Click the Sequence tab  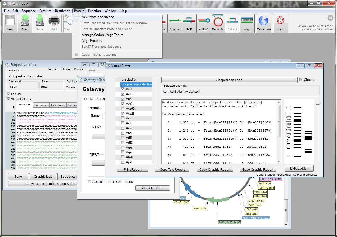[x=25, y=105]
